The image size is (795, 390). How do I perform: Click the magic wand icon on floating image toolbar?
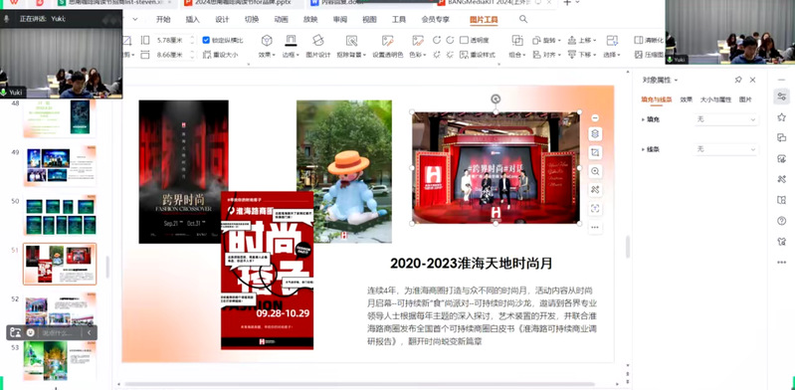pyautogui.click(x=595, y=190)
